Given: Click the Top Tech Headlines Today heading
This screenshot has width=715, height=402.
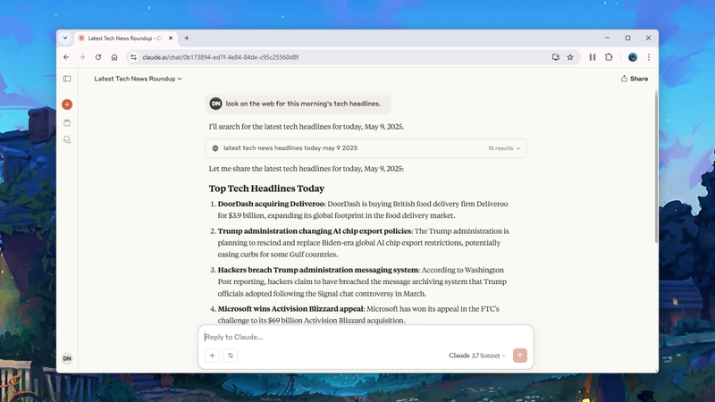Looking at the screenshot, I should [x=266, y=188].
